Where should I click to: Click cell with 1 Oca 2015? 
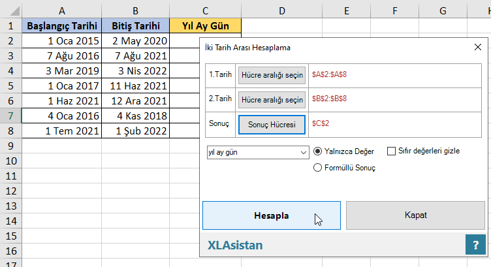[61, 40]
